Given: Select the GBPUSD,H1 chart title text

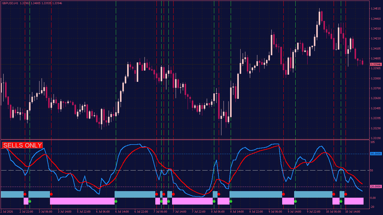Looking at the screenshot, I should [10, 3].
